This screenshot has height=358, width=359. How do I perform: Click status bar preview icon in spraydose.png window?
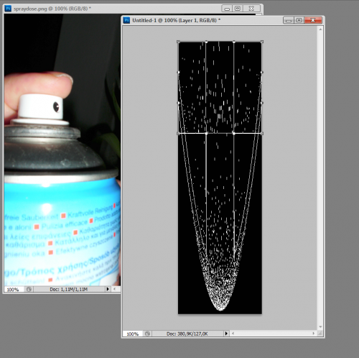point(29,289)
